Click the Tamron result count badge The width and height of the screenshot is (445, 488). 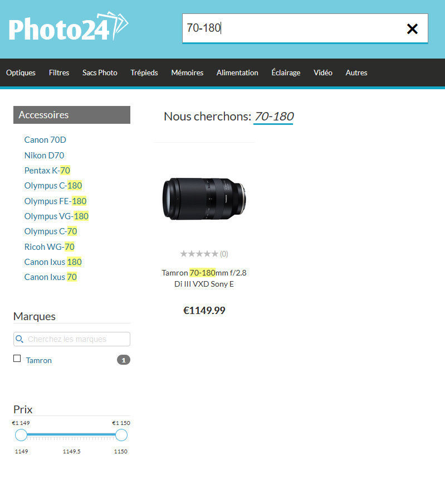pos(124,360)
